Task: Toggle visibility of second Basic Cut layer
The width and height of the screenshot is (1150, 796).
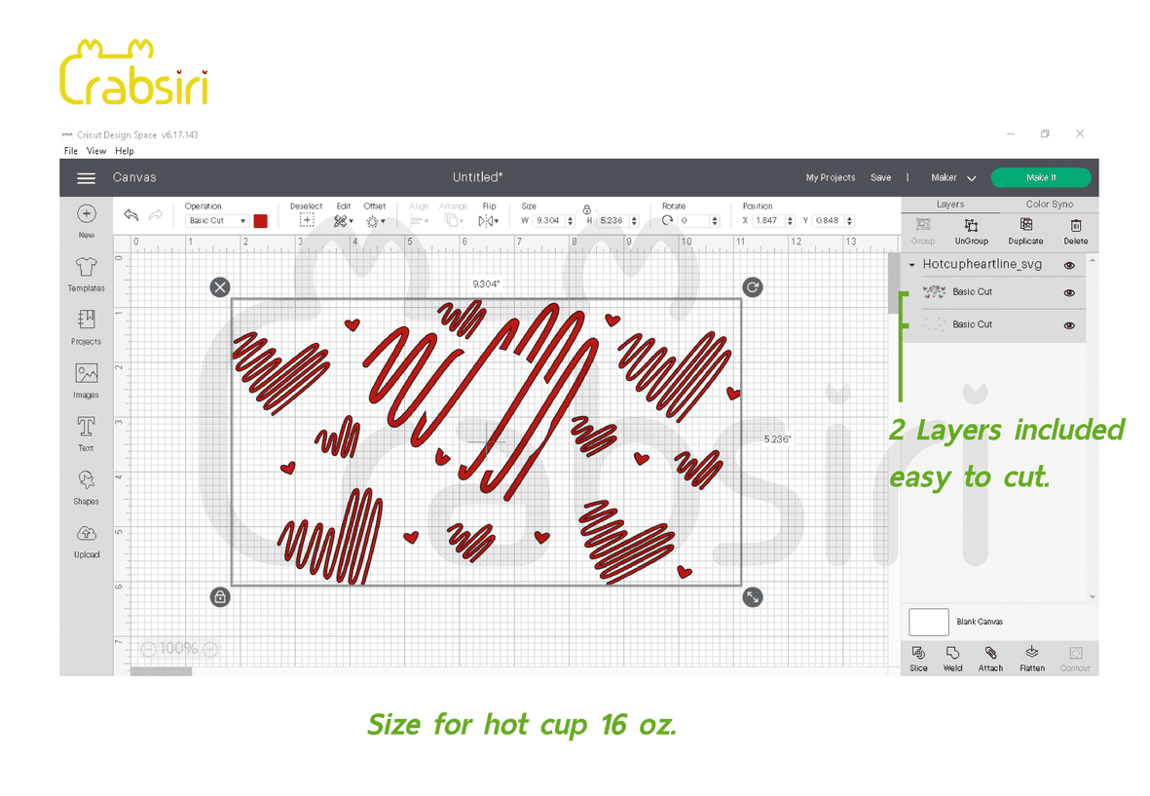Action: coord(1069,325)
